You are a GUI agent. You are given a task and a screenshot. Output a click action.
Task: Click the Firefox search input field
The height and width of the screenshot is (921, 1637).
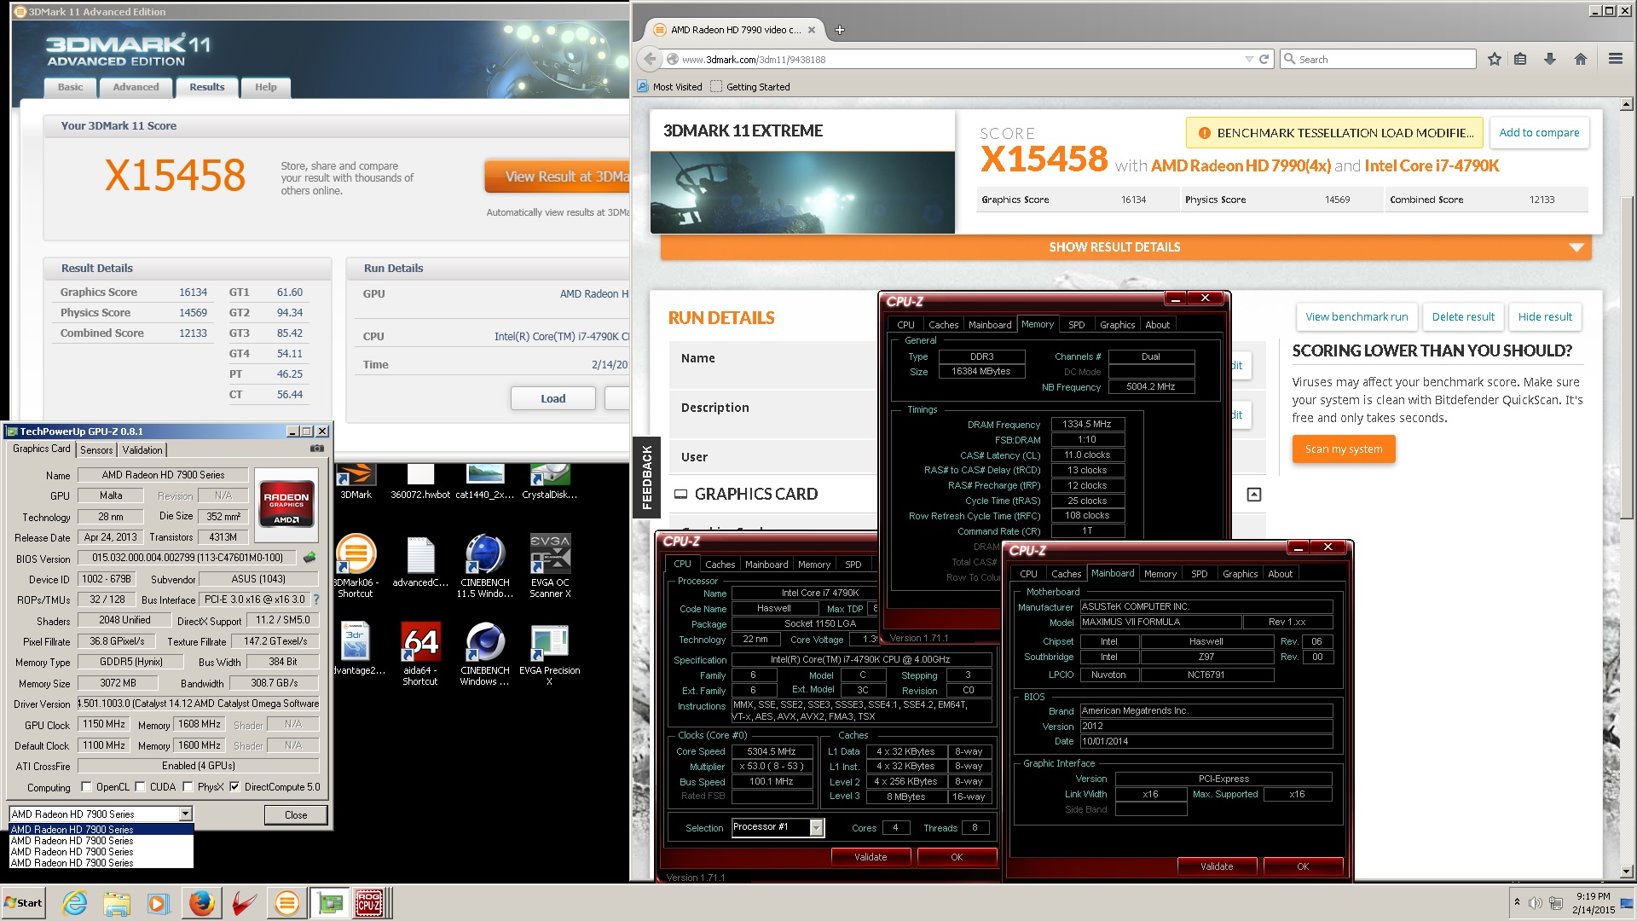tap(1379, 59)
